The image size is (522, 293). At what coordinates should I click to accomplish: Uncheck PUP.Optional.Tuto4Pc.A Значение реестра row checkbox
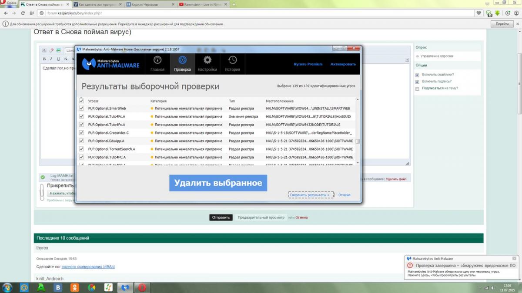(81, 116)
